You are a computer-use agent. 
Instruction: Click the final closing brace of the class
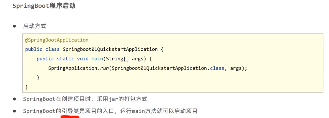(27, 87)
